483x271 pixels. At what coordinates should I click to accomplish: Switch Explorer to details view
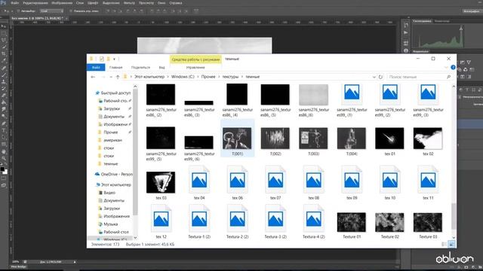[445, 244]
